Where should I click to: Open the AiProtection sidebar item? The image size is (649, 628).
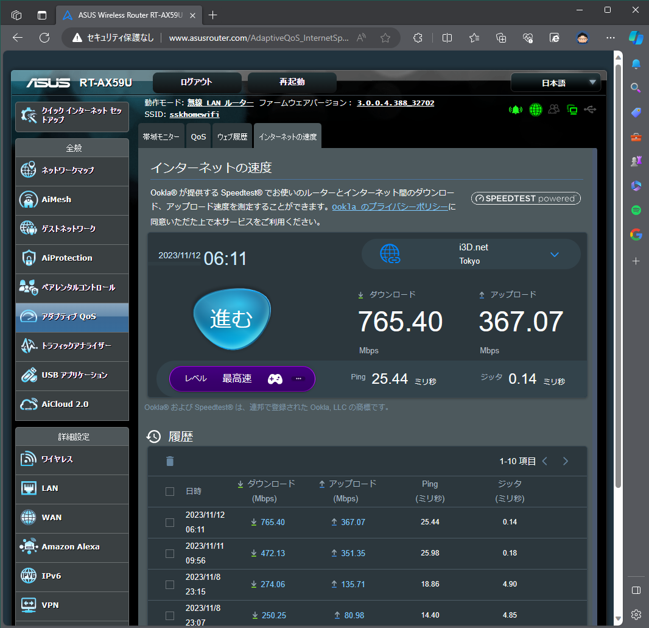click(72, 258)
